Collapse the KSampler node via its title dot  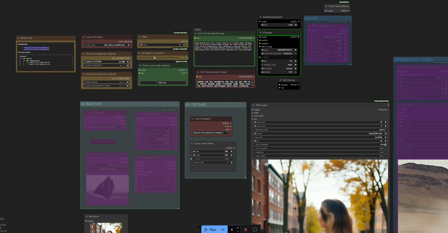[261, 33]
